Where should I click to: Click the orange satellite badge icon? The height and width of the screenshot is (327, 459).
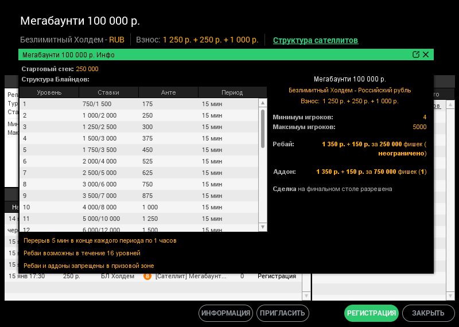click(x=147, y=276)
